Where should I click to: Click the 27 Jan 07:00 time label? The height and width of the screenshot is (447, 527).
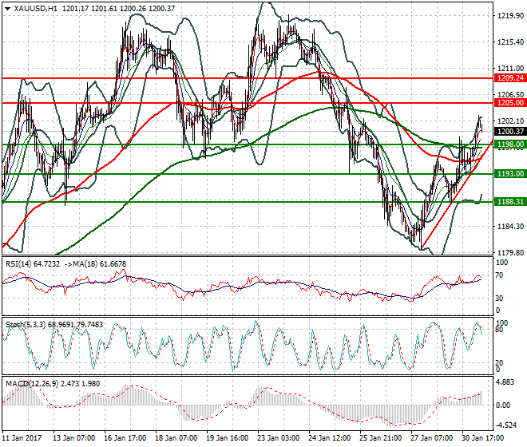tap(432, 438)
